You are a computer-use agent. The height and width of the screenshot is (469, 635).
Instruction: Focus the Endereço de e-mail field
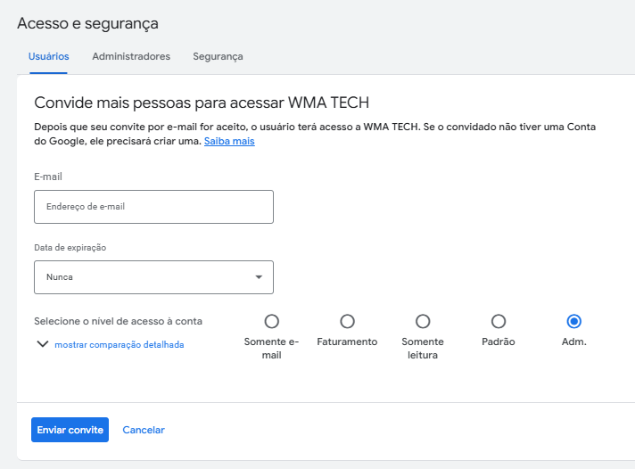(x=154, y=207)
